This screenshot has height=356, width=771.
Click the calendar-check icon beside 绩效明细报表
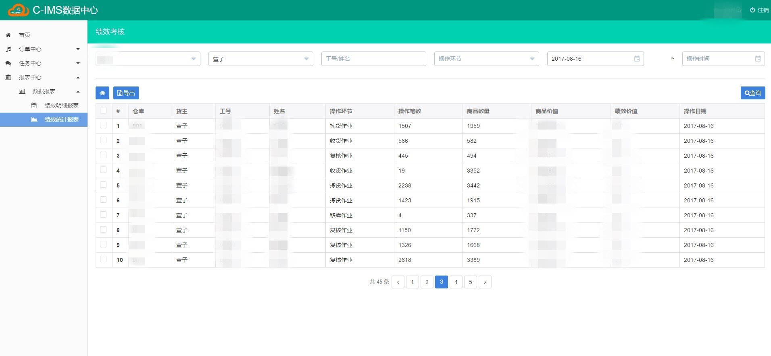pyautogui.click(x=34, y=105)
